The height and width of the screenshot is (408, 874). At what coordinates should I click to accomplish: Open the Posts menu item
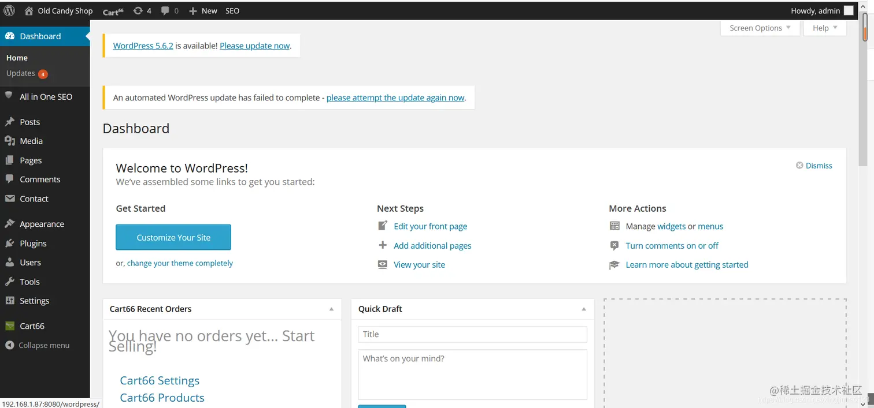pyautogui.click(x=29, y=122)
